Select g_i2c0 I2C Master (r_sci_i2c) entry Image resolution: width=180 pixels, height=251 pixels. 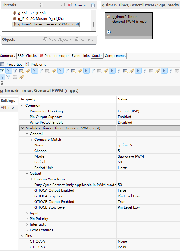(41, 19)
